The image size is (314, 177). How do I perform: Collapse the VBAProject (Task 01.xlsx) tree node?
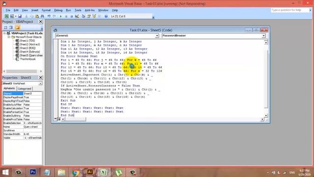4,33
